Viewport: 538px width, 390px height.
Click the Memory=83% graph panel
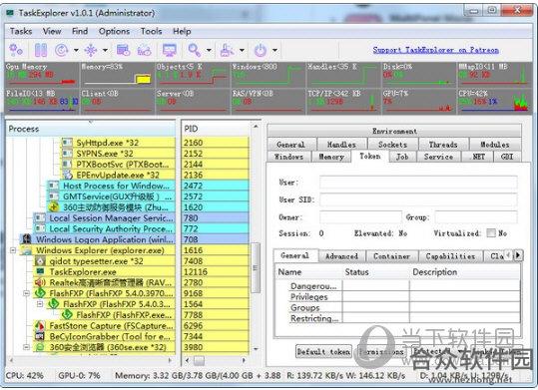(x=117, y=75)
